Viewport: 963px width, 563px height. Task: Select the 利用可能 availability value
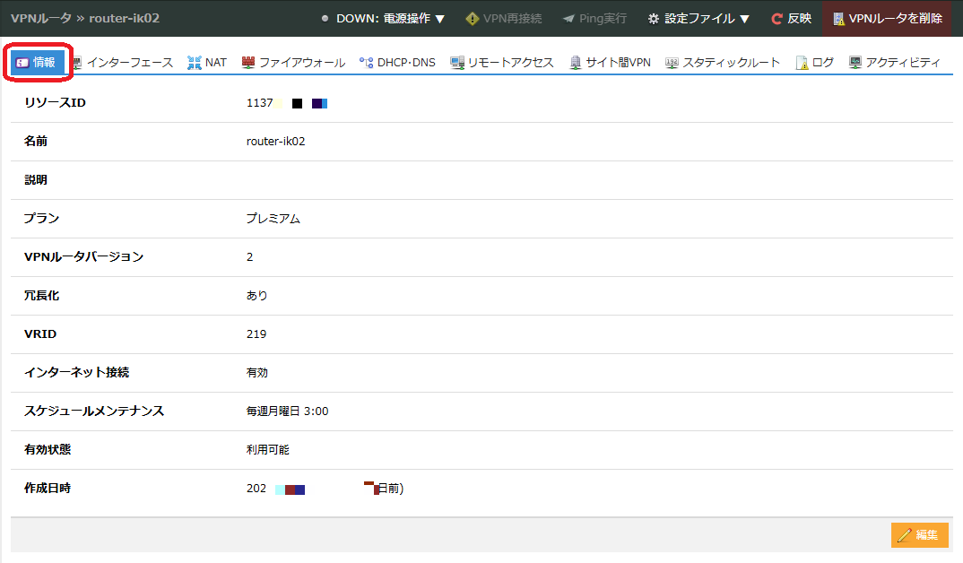[268, 450]
